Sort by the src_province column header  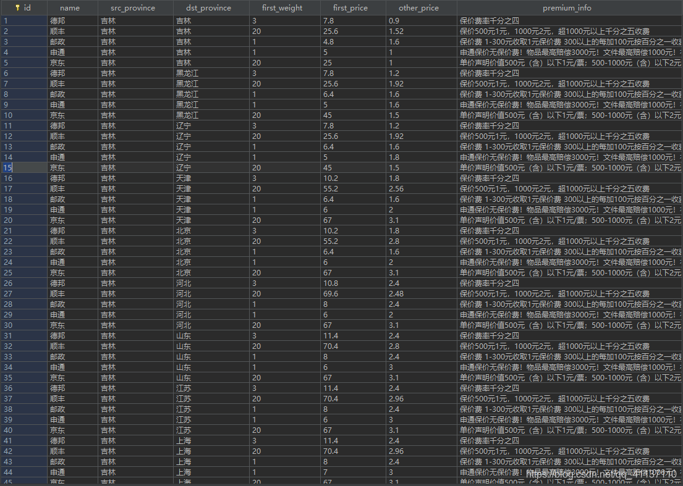coord(133,8)
